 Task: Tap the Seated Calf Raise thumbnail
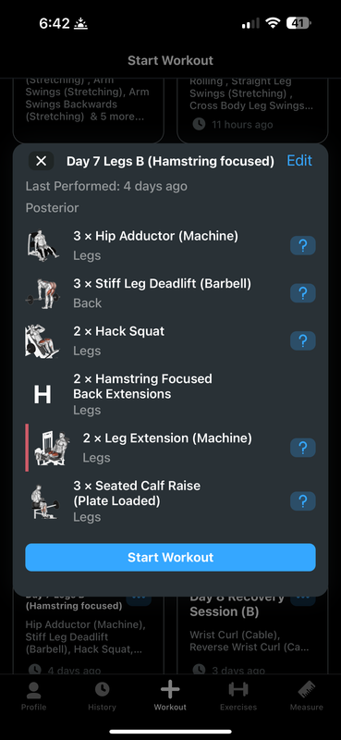click(43, 501)
